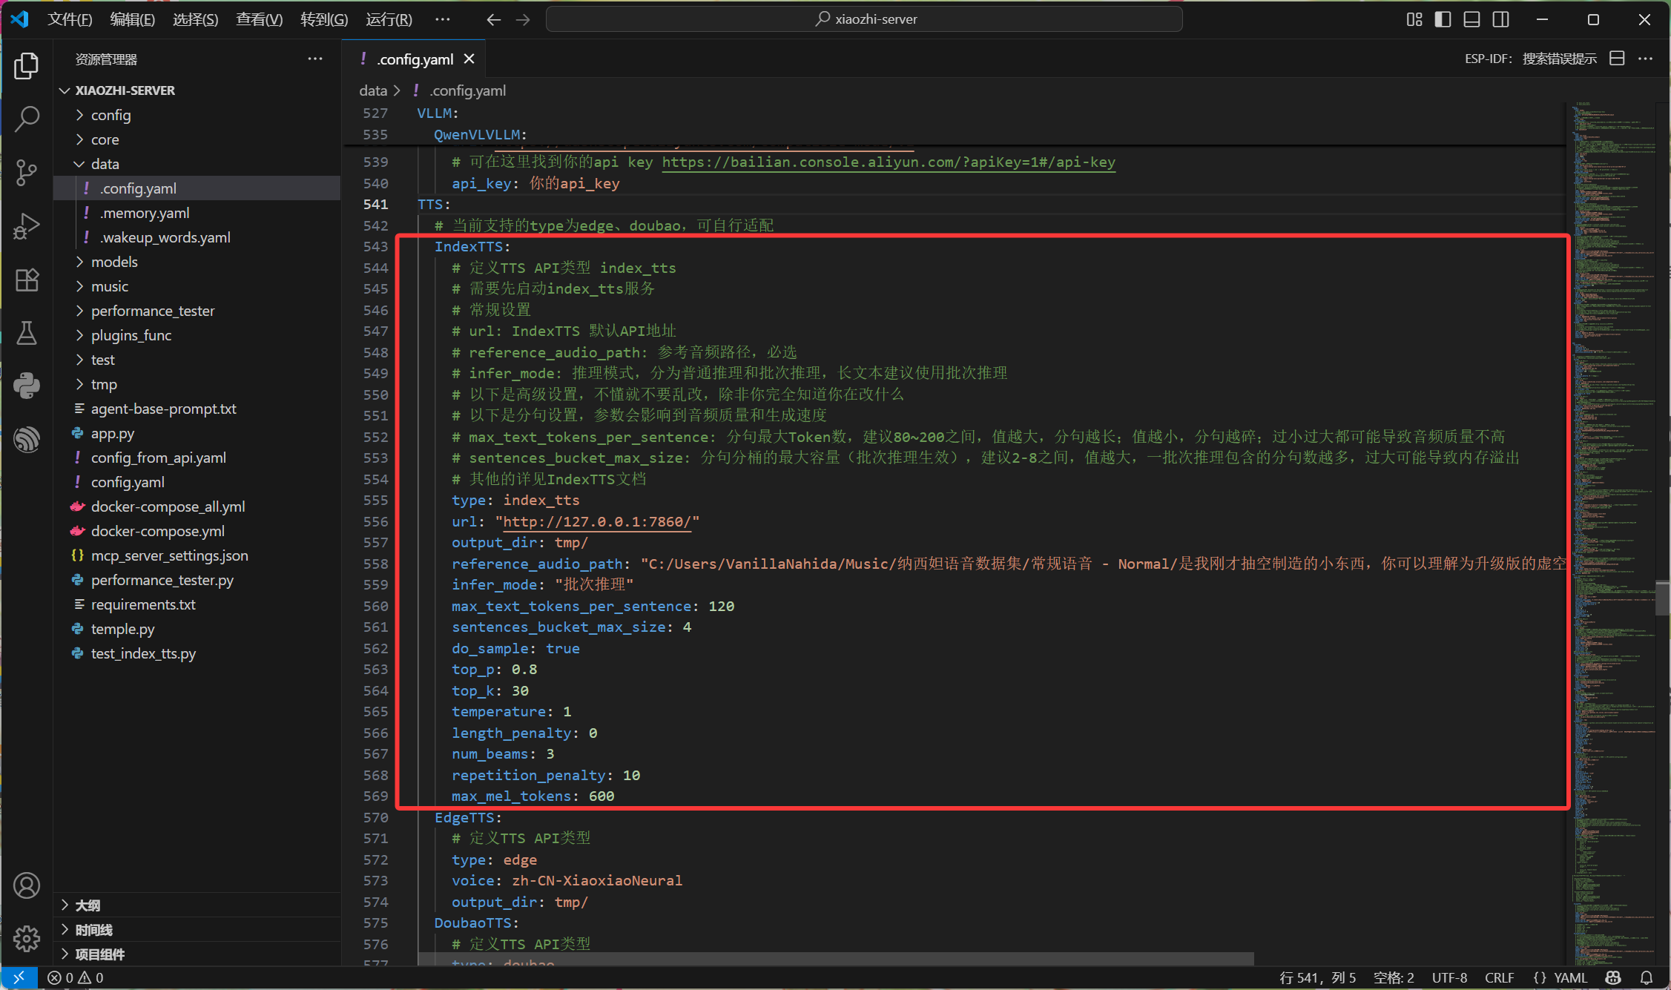Click CRLF line ending in status bar
This screenshot has height=990, width=1671.
click(x=1499, y=977)
